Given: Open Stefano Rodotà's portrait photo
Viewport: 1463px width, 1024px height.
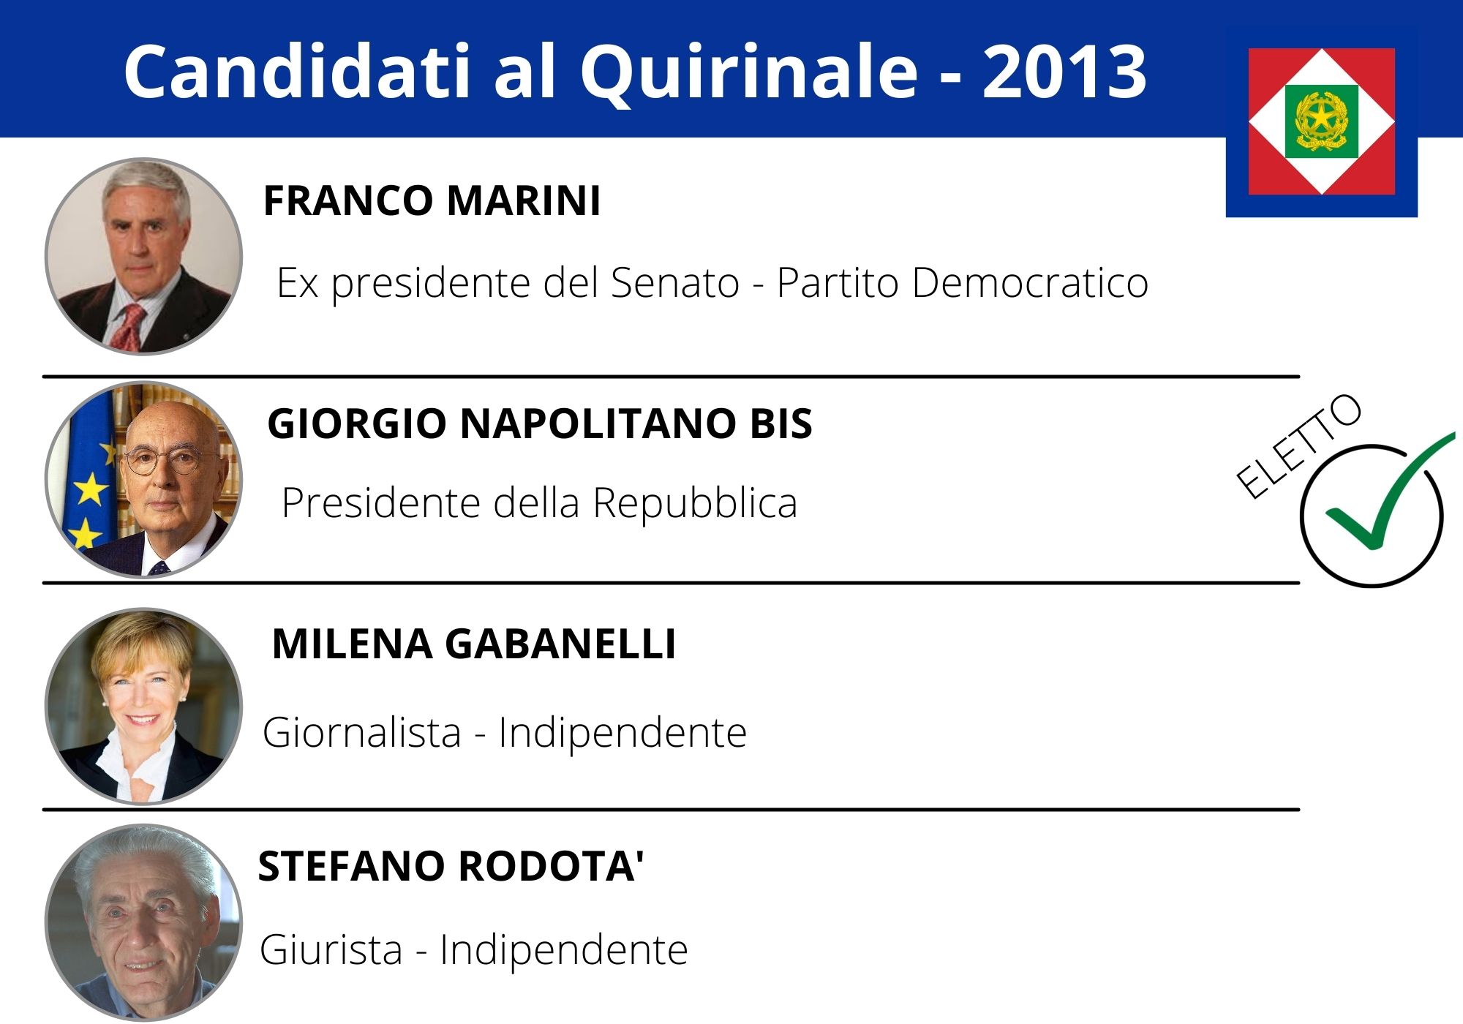Looking at the screenshot, I should pos(143,922).
